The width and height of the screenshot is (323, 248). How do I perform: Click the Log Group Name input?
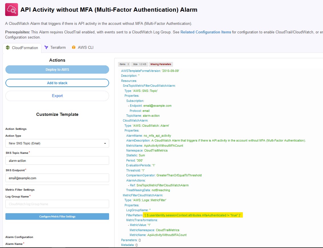point(57,204)
